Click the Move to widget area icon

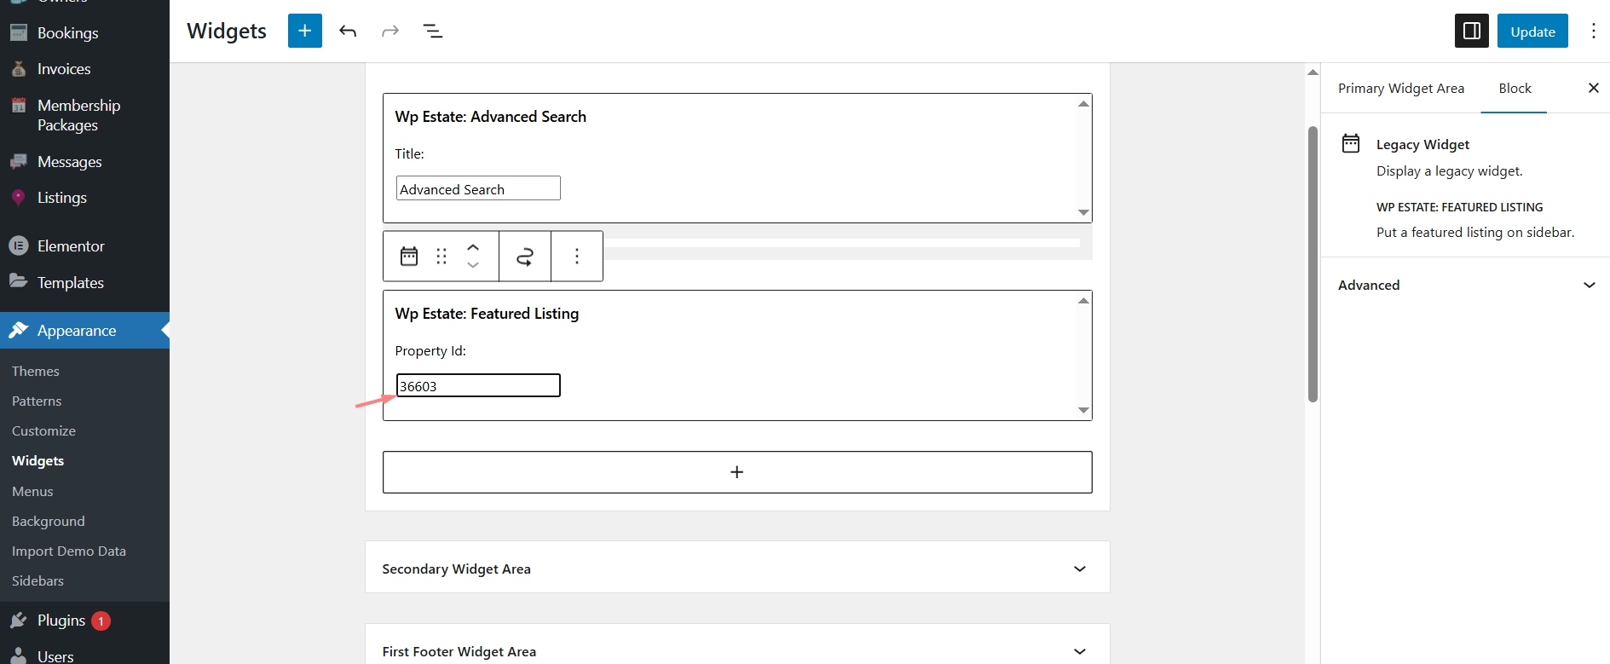pos(525,256)
